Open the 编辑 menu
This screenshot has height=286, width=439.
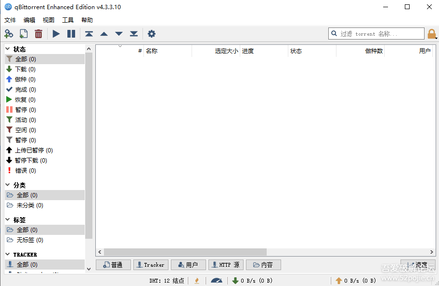click(29, 20)
